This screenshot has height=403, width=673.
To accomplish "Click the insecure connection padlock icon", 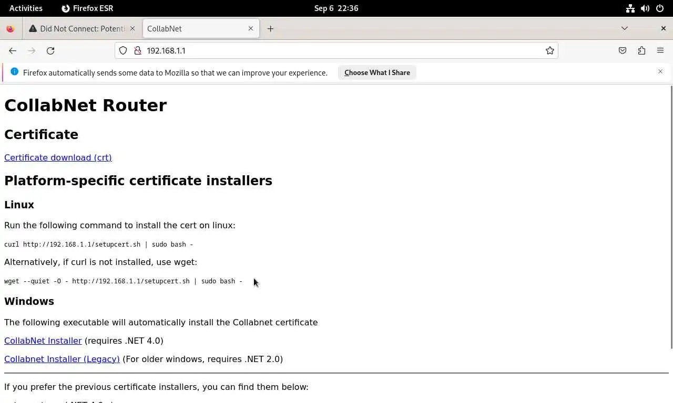I will [x=138, y=50].
